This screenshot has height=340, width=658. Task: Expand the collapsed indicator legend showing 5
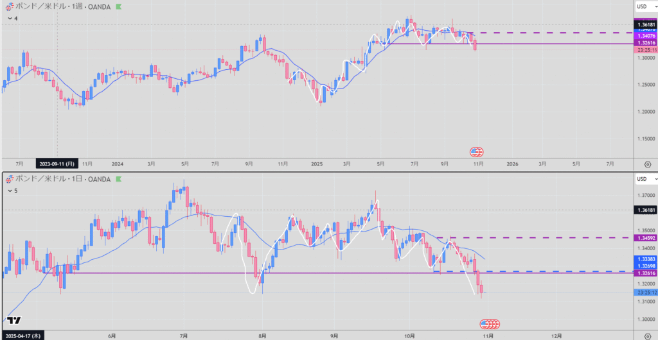point(11,190)
